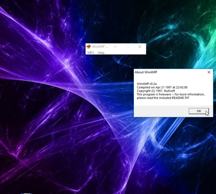Click the 'WinAMP v0.2a' version text
The width and height of the screenshot is (216, 194).
pos(147,84)
